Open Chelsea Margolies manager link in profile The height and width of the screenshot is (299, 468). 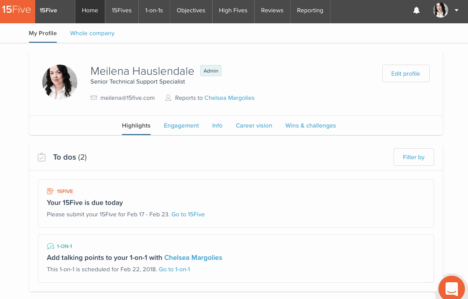[x=229, y=98]
